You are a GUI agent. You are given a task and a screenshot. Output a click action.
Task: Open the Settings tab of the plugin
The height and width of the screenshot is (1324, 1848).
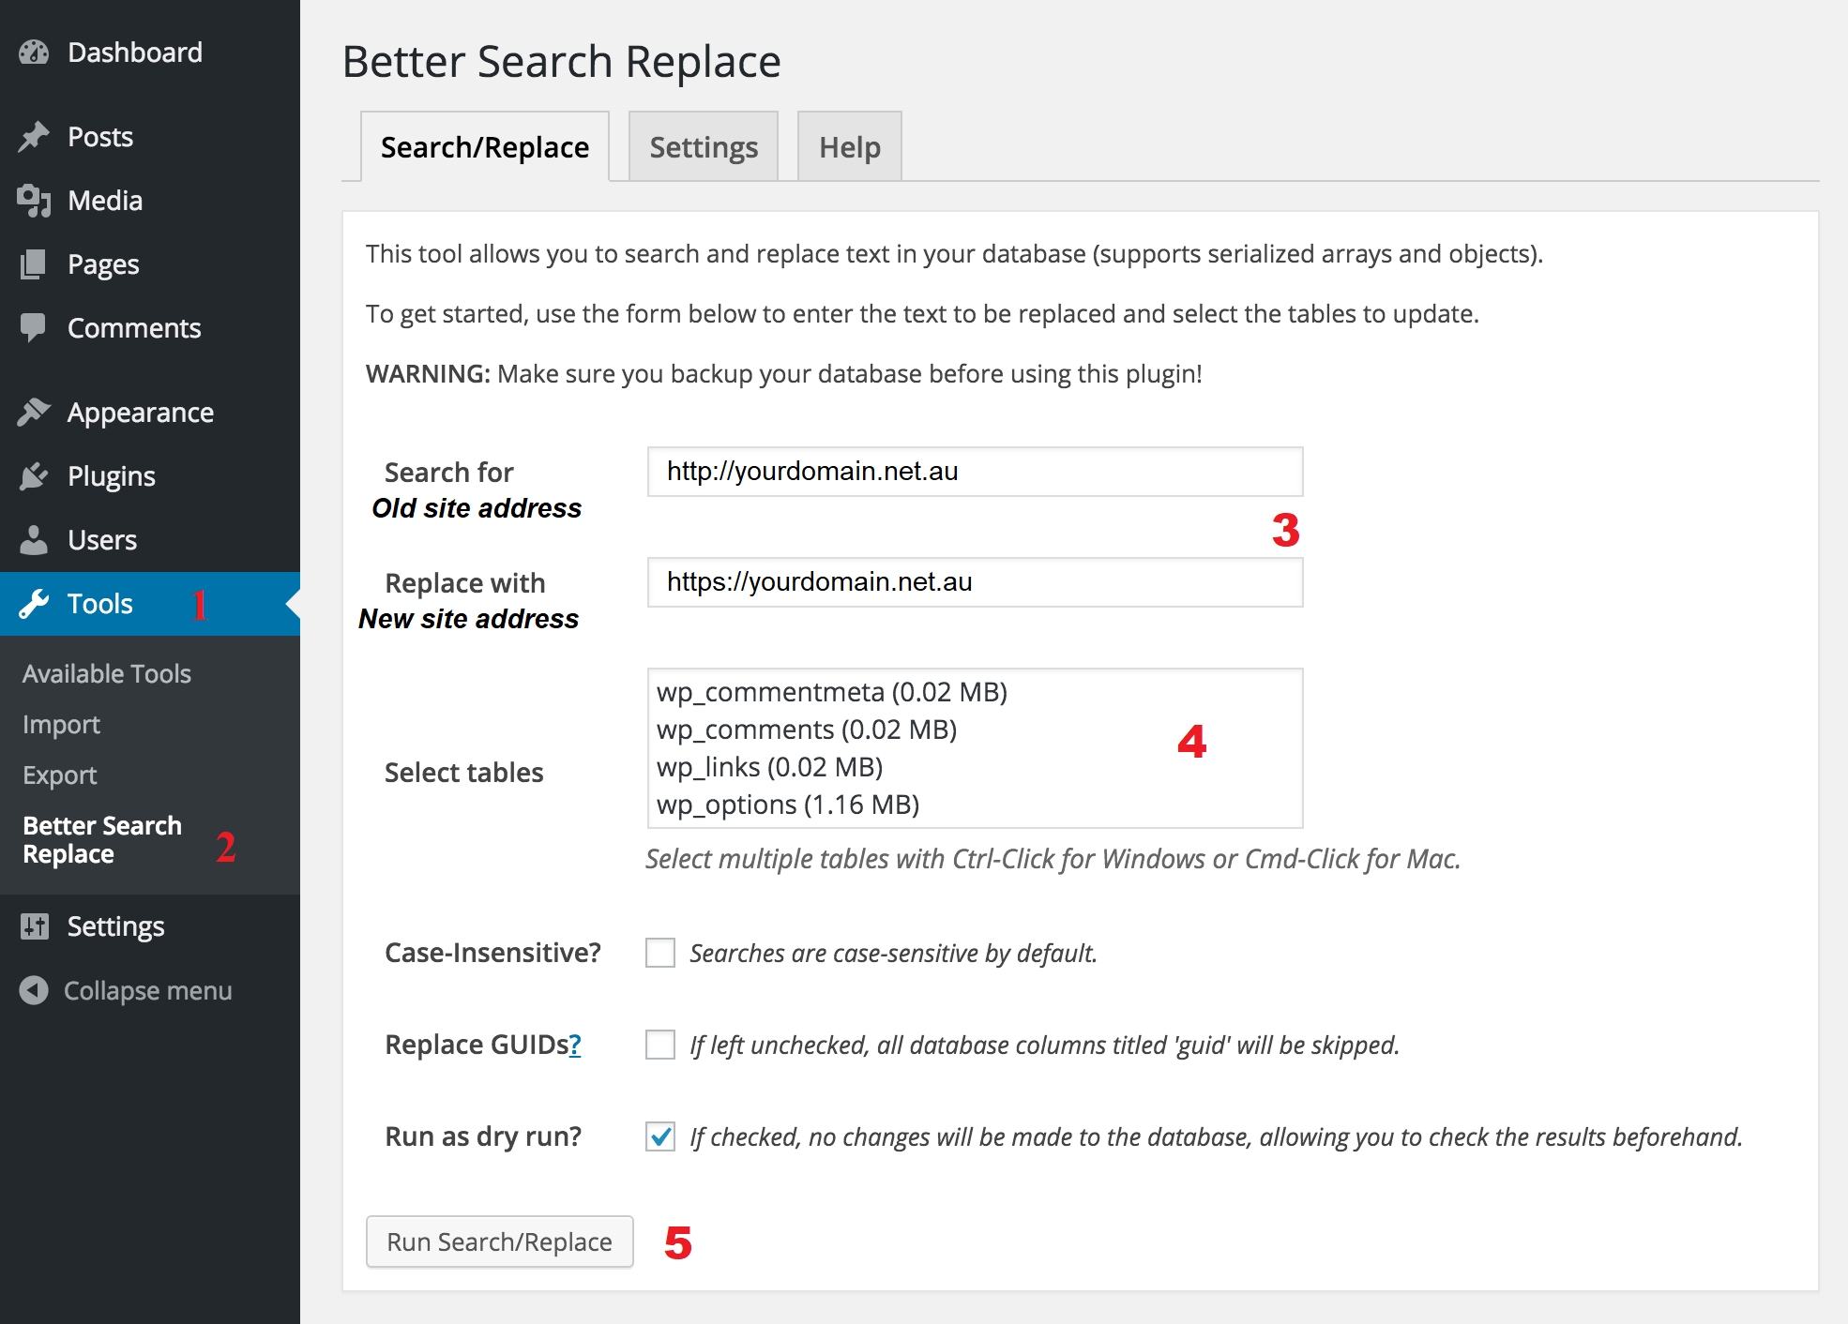pyautogui.click(x=704, y=147)
